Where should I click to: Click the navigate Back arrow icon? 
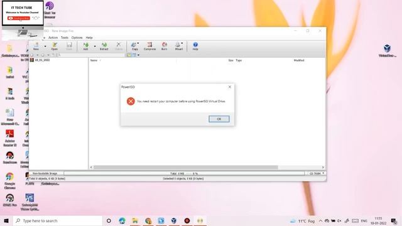(32, 55)
